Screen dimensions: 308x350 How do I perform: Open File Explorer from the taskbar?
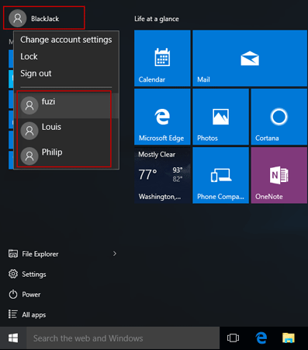click(289, 338)
